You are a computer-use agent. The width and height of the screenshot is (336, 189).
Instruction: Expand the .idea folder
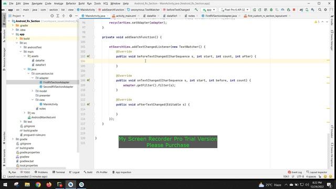tap(13, 30)
